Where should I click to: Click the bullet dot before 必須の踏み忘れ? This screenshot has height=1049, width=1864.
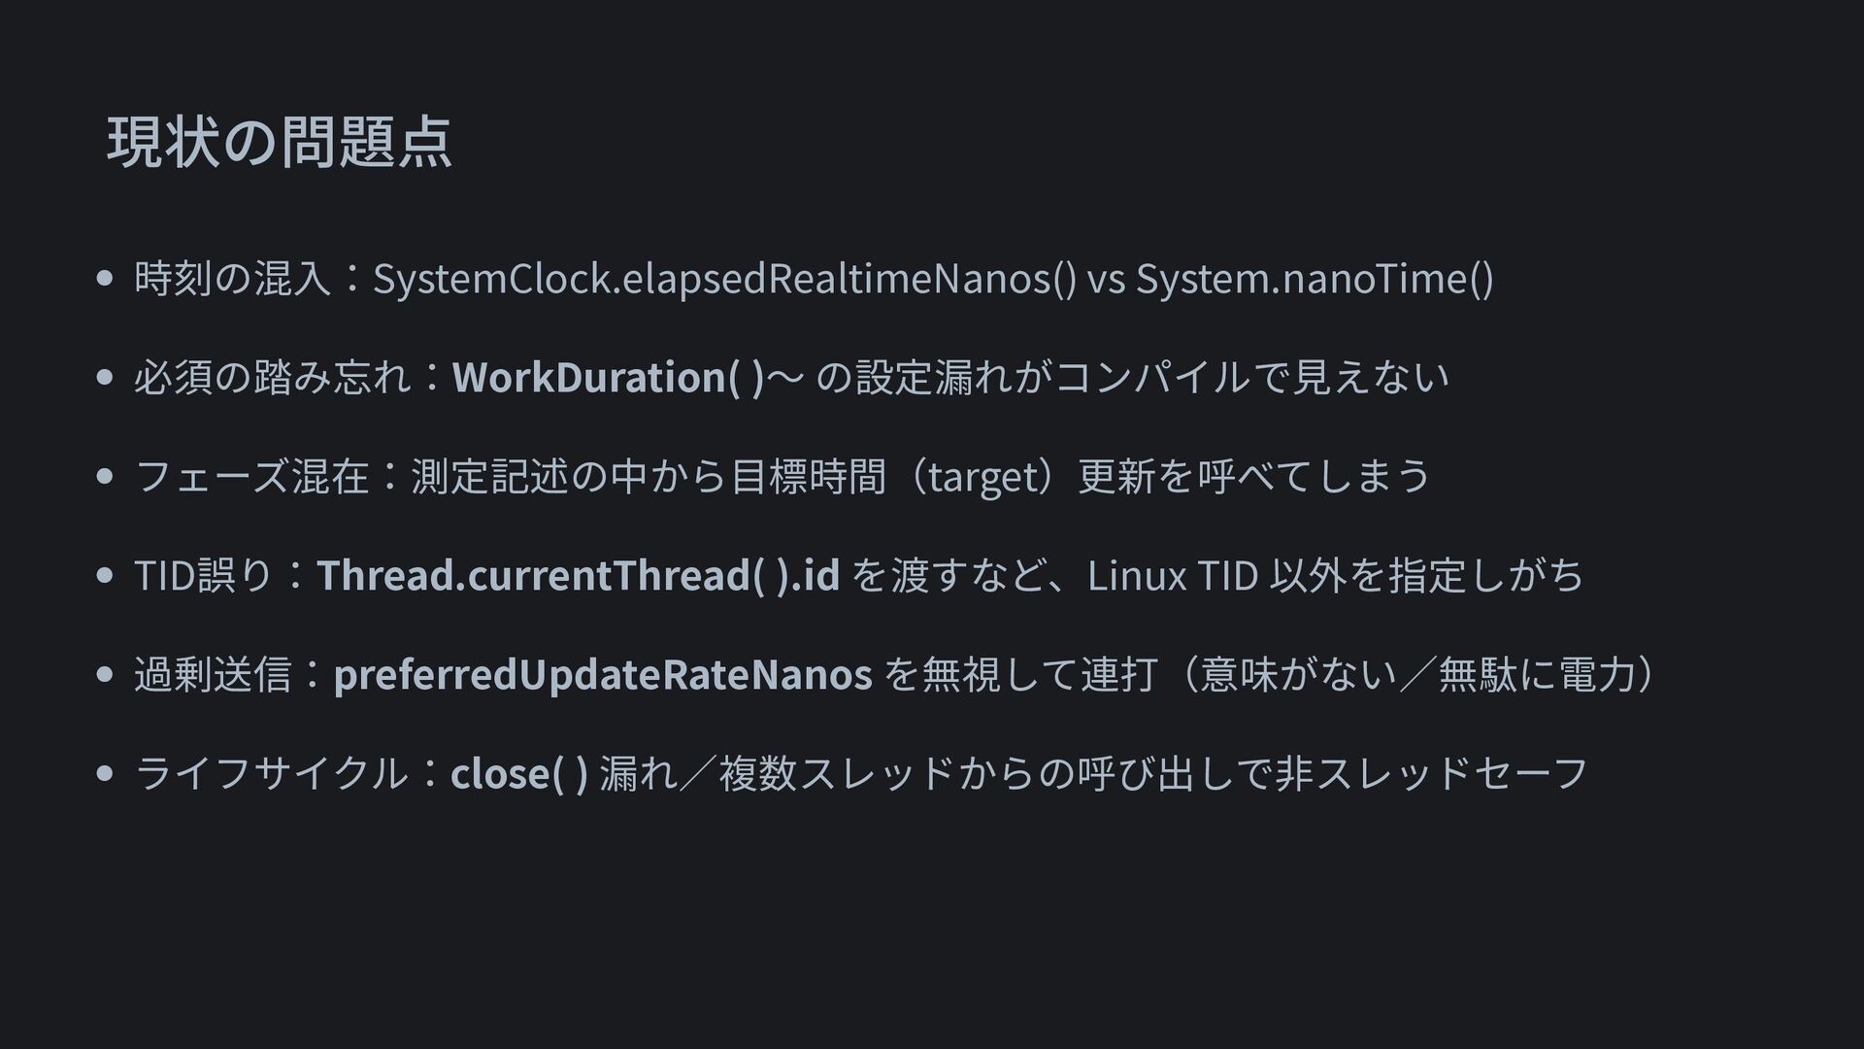point(106,377)
